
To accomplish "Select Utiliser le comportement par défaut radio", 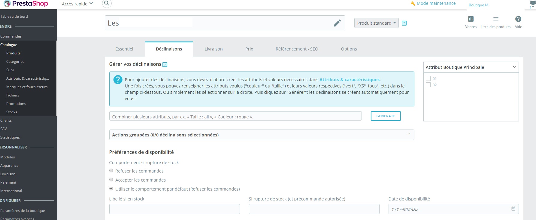I will click(x=111, y=188).
